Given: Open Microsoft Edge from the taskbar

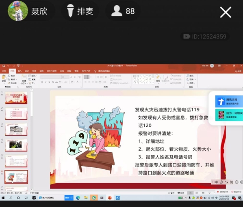Looking at the screenshot, I should (78, 198).
